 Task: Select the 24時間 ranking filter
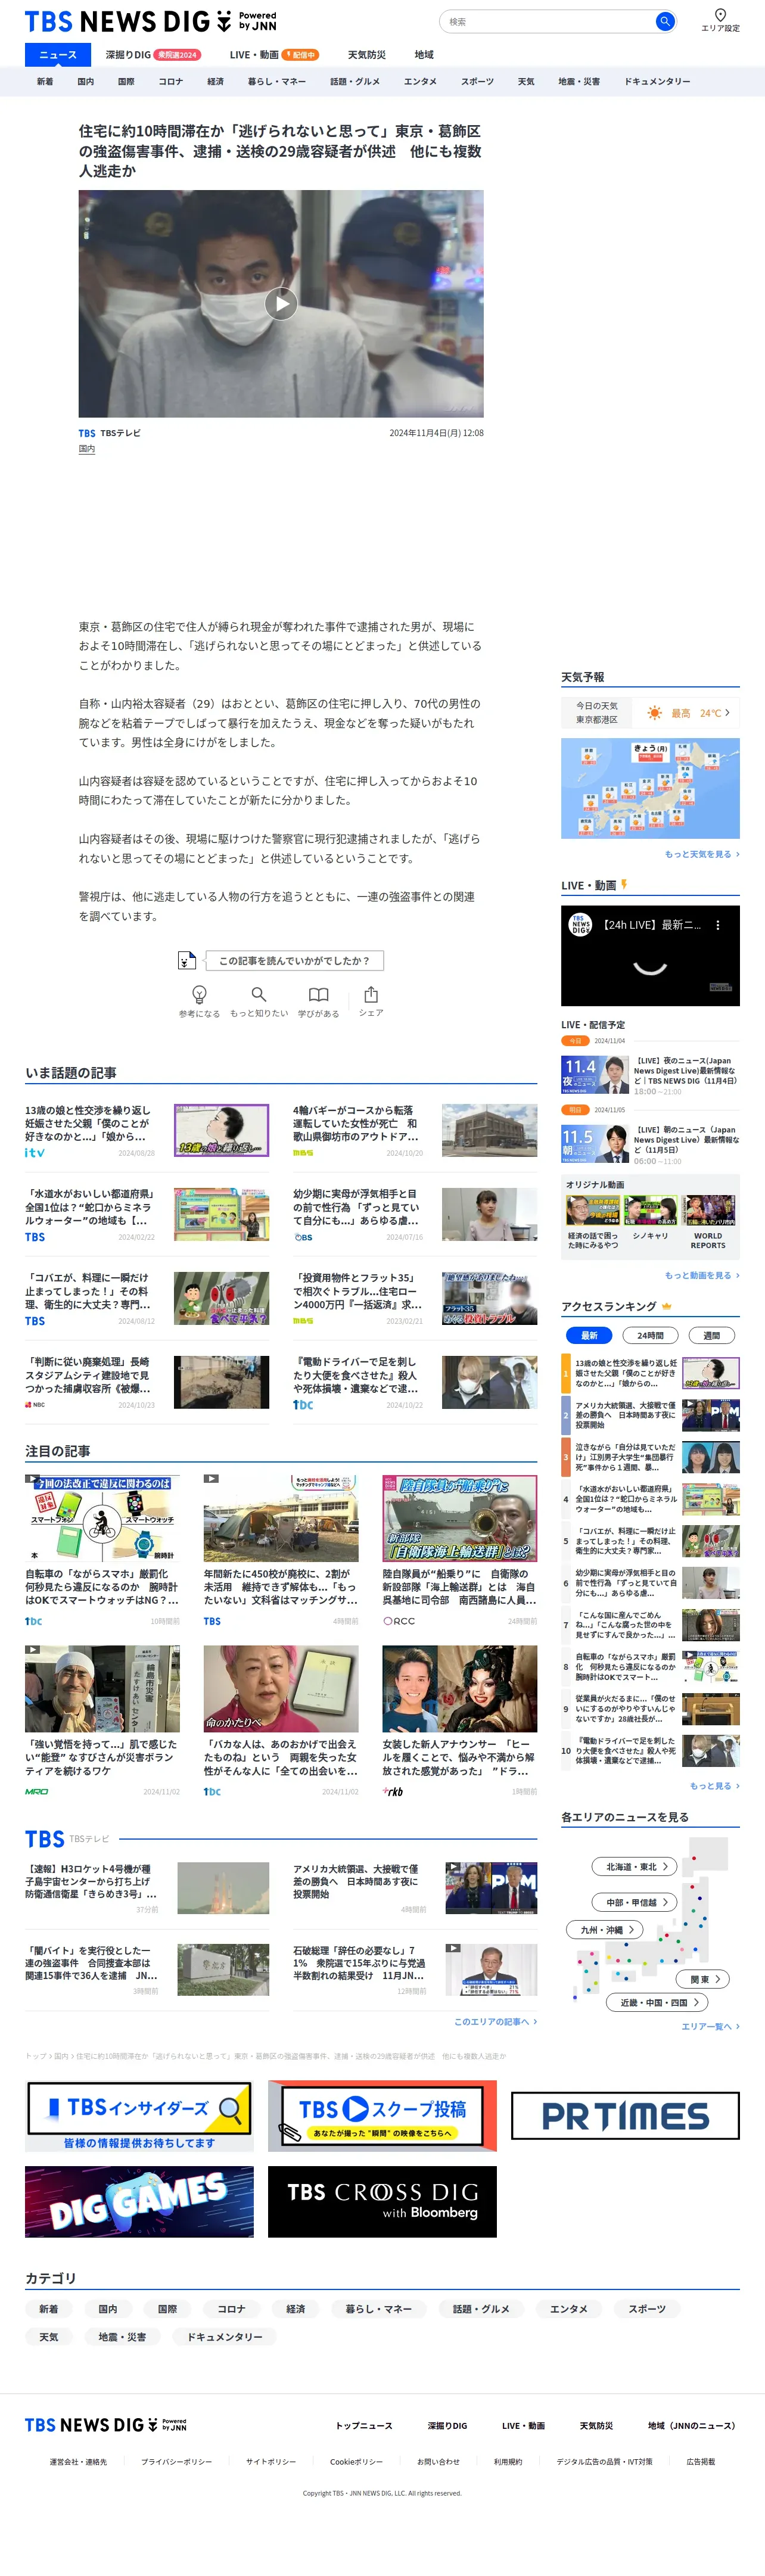650,1335
